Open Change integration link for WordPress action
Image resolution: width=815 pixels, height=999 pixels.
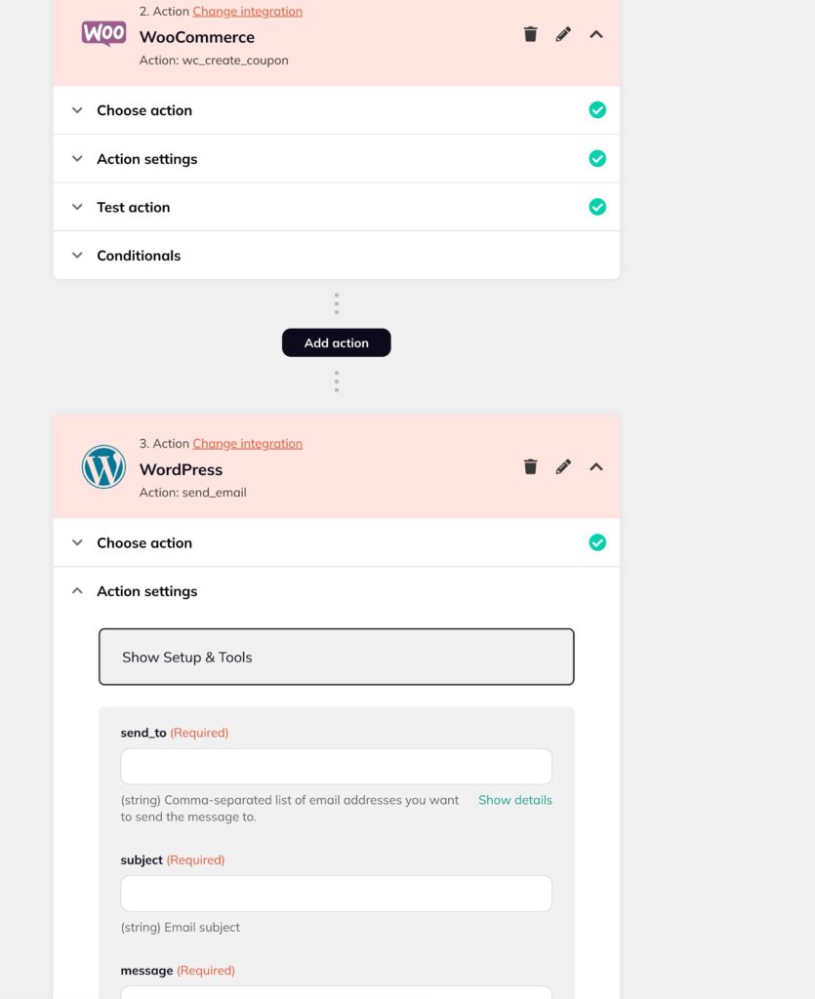pyautogui.click(x=247, y=444)
